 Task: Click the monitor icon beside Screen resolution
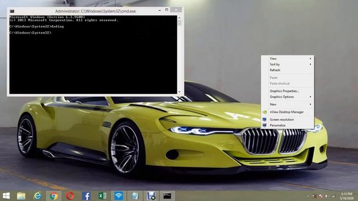[265, 119]
